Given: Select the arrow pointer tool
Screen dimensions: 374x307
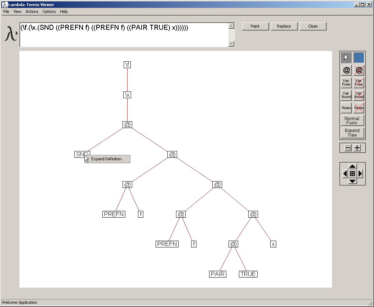Looking at the screenshot, I should 346,58.
